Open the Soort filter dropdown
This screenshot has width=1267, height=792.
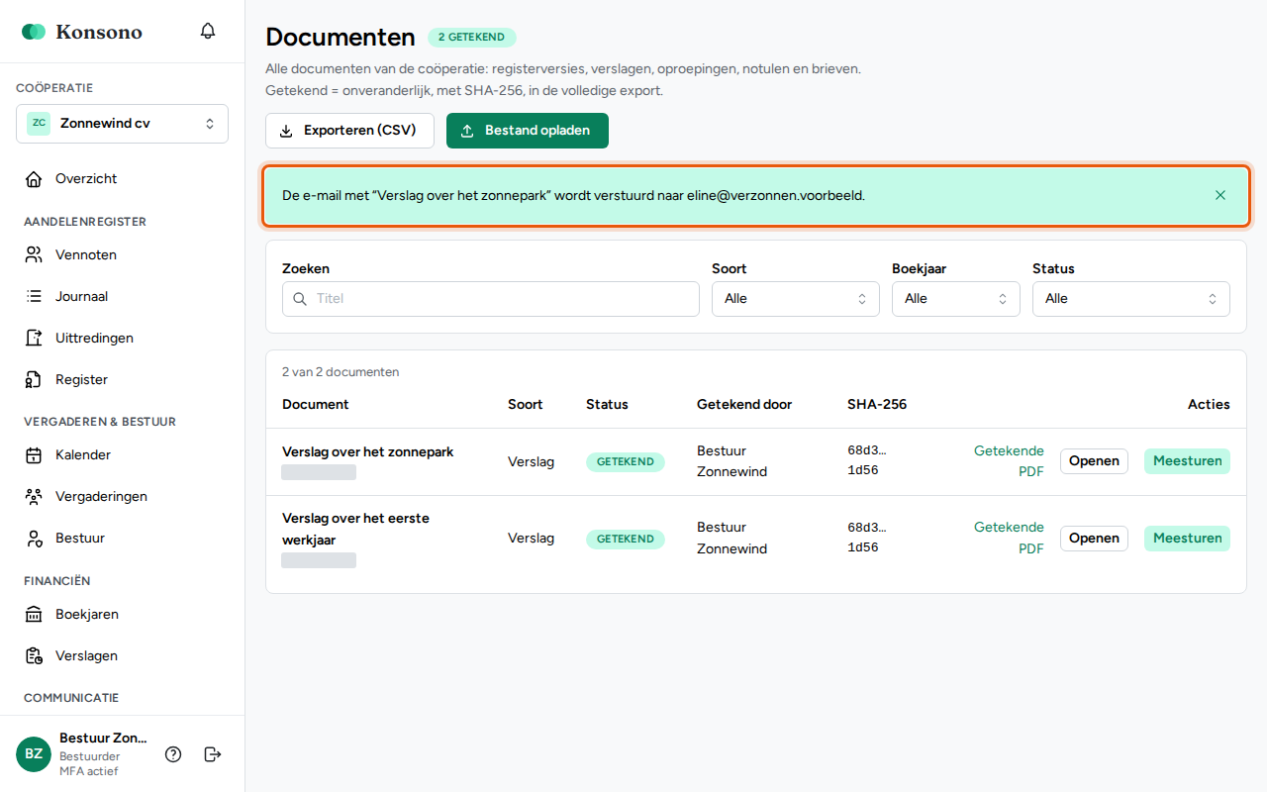[796, 299]
